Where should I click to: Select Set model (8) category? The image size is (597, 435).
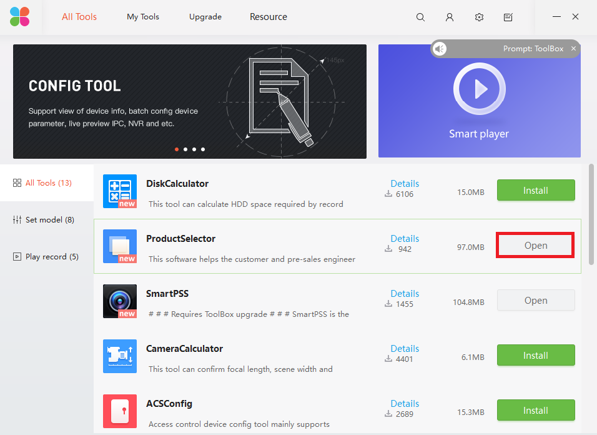coord(47,220)
